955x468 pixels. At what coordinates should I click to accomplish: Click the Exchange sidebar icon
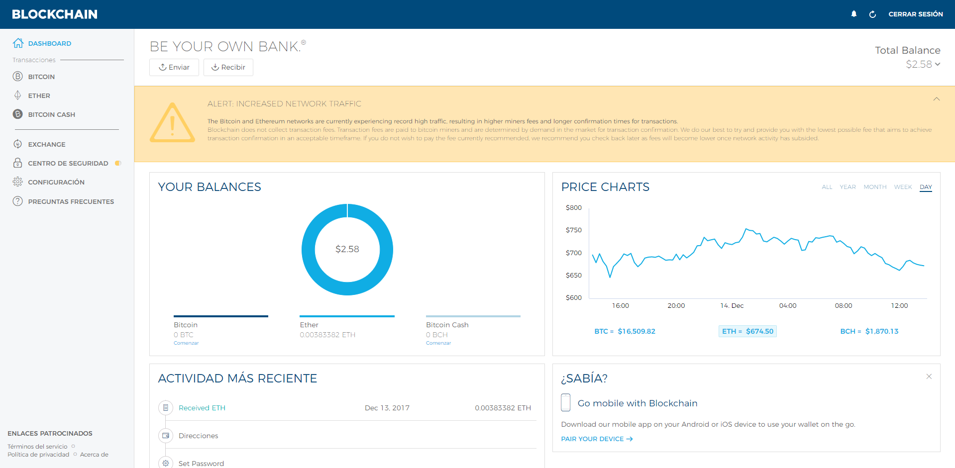pyautogui.click(x=18, y=144)
